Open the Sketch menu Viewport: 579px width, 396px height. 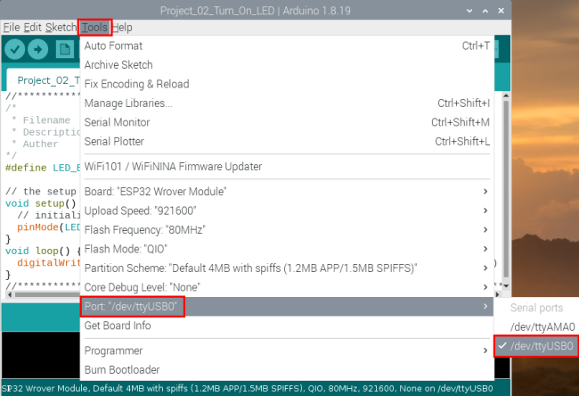61,28
